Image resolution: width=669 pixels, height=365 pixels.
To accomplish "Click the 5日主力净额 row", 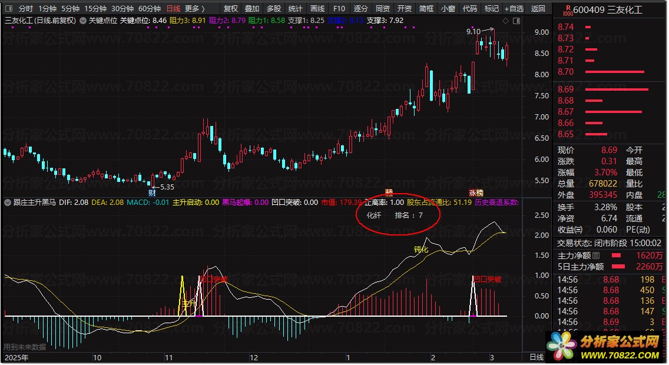I will pyautogui.click(x=610, y=267).
